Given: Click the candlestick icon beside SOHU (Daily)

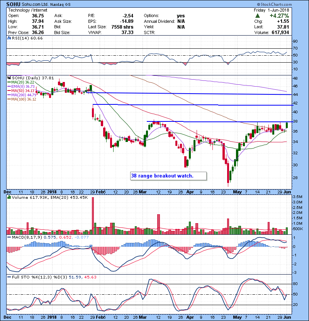Looking at the screenshot, I should coord(9,78).
